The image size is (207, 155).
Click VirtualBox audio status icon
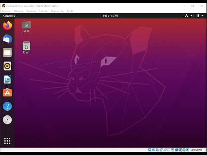coord(157,150)
